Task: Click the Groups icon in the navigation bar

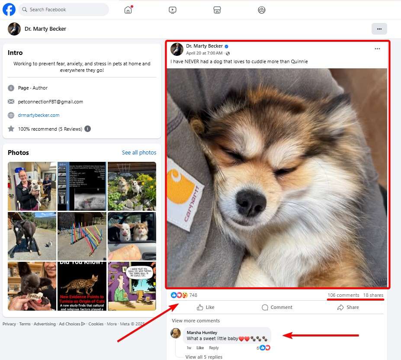Action: coord(262,10)
